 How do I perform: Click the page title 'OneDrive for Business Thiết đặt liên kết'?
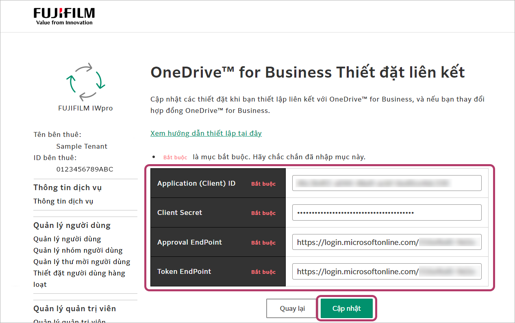point(308,72)
